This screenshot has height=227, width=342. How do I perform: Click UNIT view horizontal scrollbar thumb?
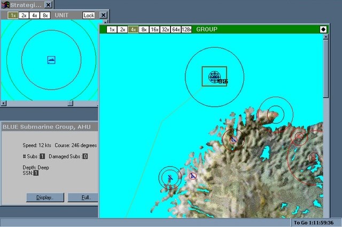[70, 103]
